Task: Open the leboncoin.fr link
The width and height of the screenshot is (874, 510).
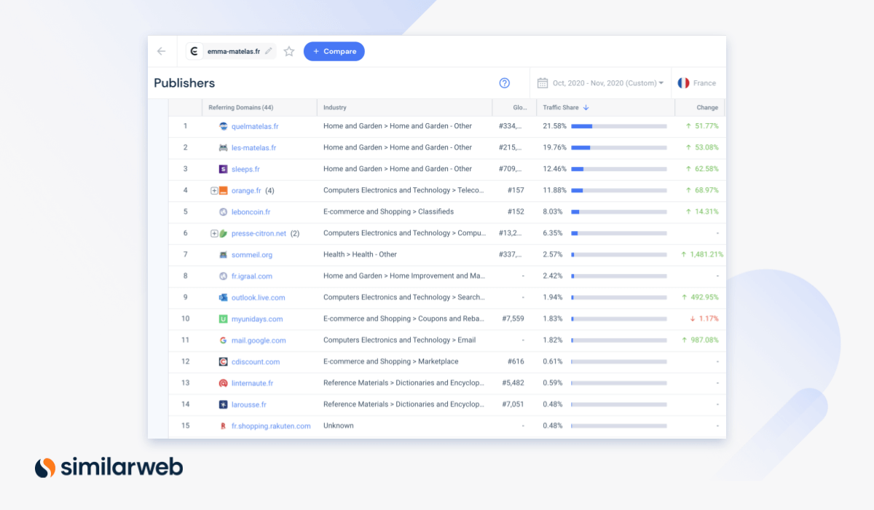Action: tap(251, 212)
